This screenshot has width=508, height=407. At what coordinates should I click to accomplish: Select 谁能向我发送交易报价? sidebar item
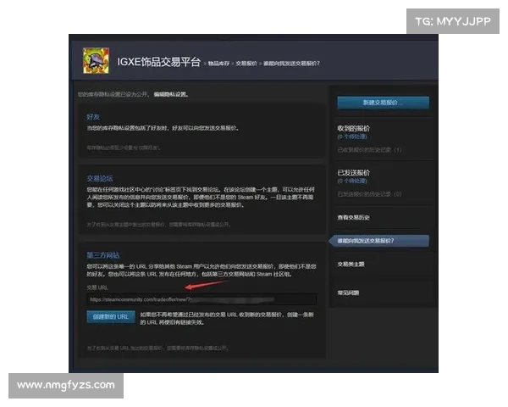pyautogui.click(x=379, y=241)
